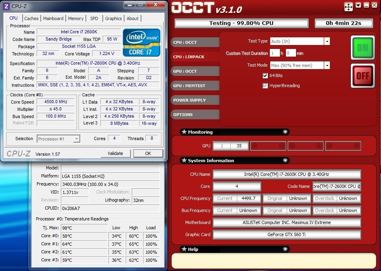Click the Tj. Max value "98°C"
381x271 pixels.
pyautogui.click(x=84, y=228)
